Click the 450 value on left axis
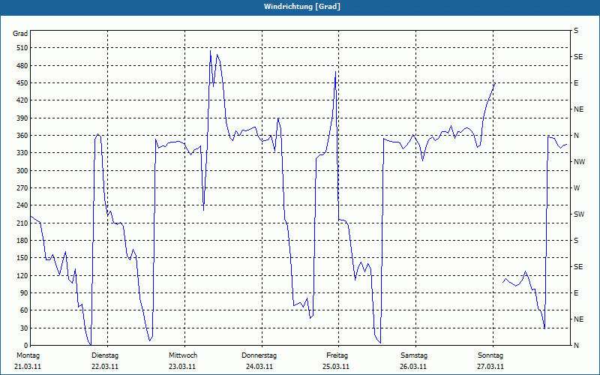The height and width of the screenshot is (375, 600). coord(22,83)
